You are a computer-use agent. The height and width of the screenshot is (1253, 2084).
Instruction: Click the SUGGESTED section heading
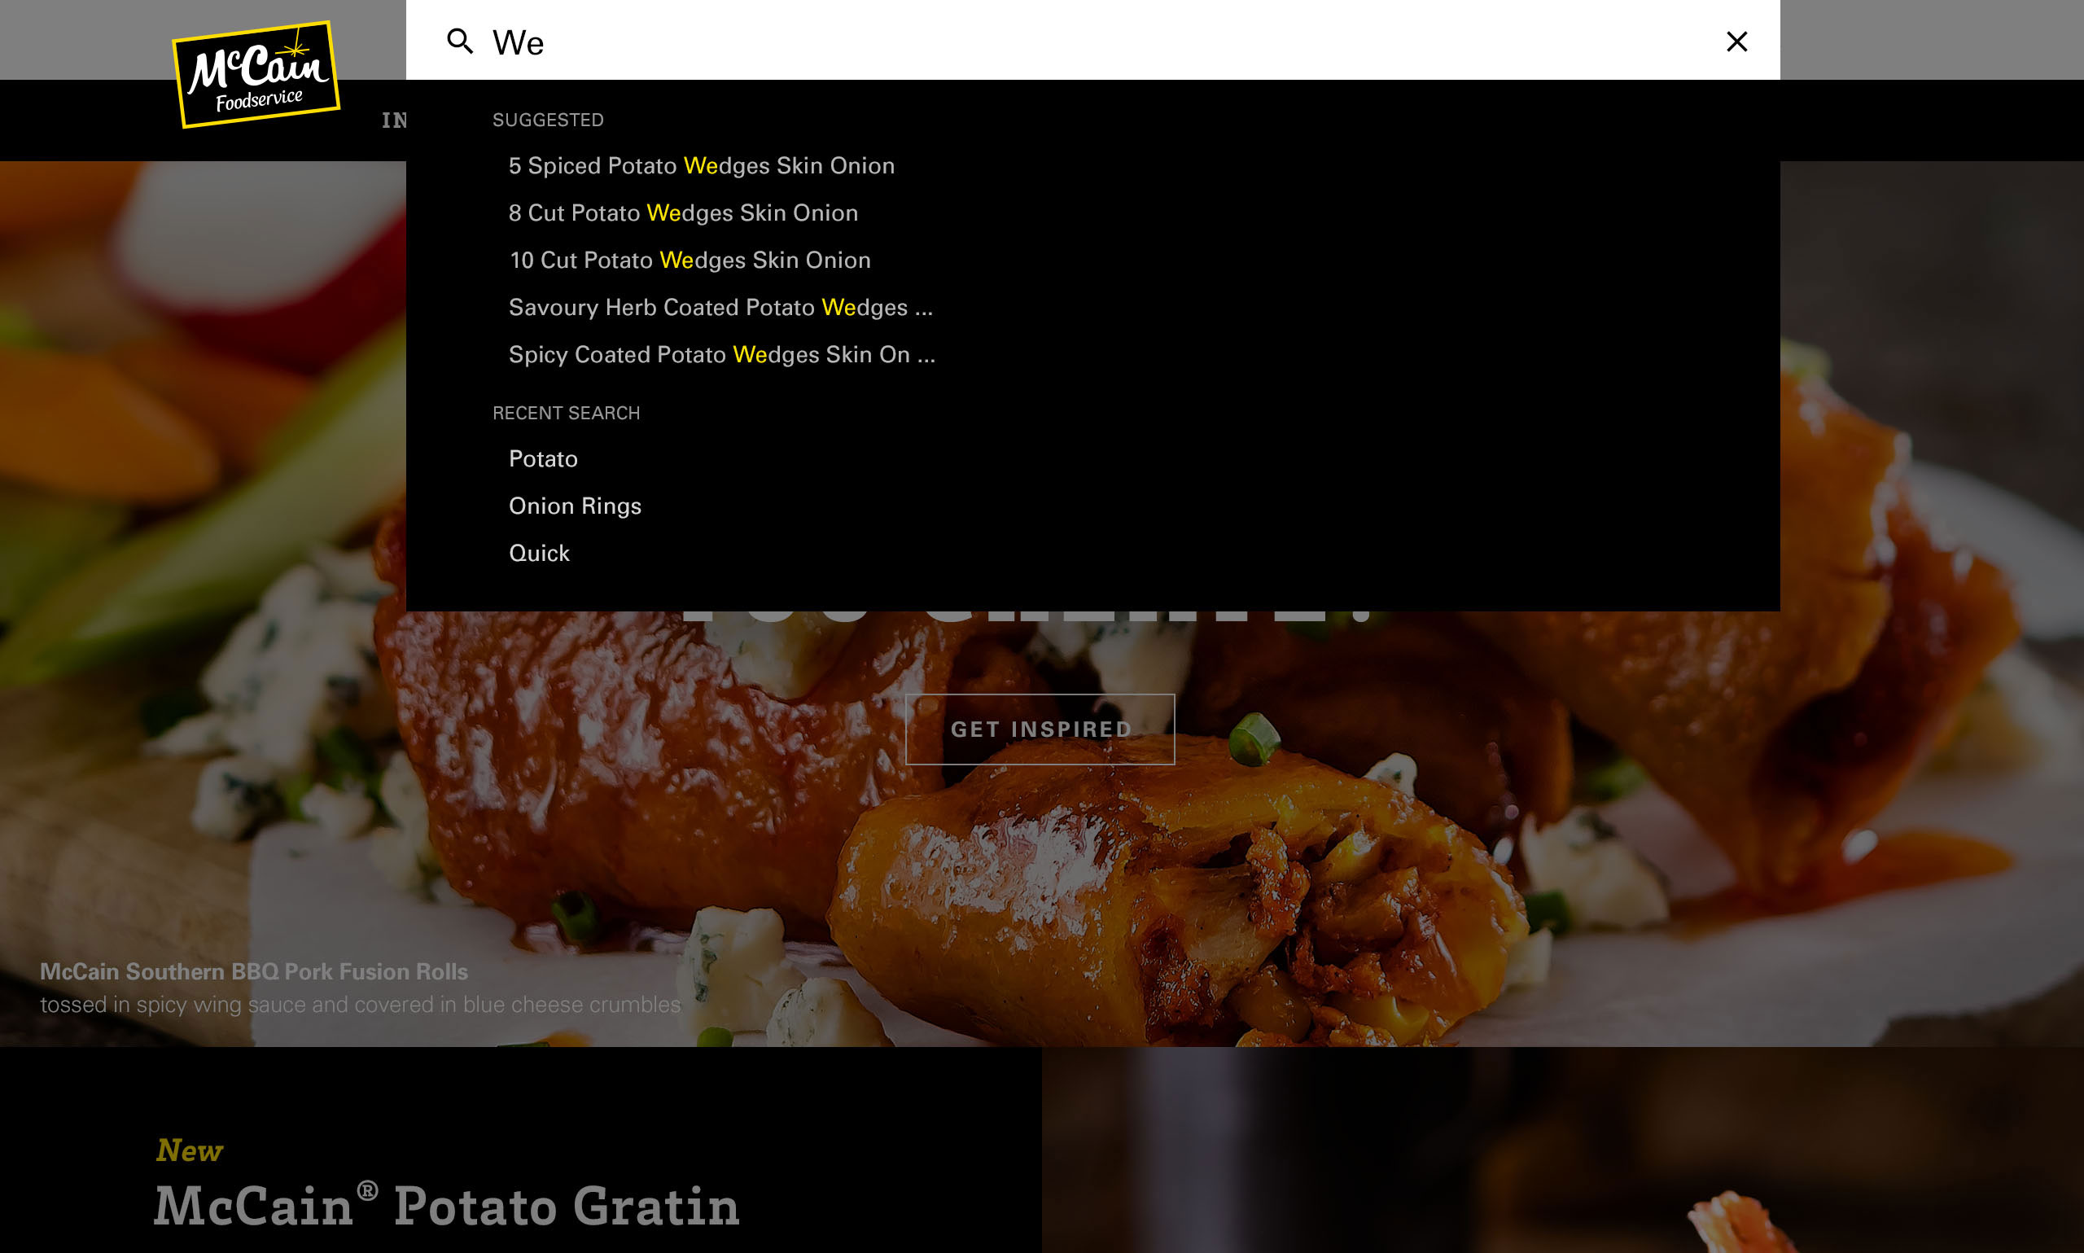(x=548, y=120)
